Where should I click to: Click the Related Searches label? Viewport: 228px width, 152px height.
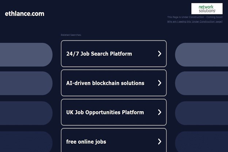pyautogui.click(x=71, y=35)
